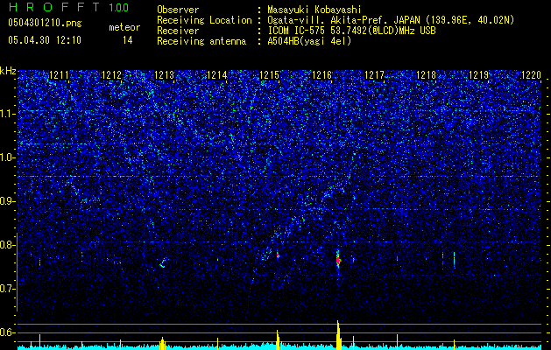Click the 1219 time marker
Viewport: 551px width, 350px height.
(x=479, y=75)
